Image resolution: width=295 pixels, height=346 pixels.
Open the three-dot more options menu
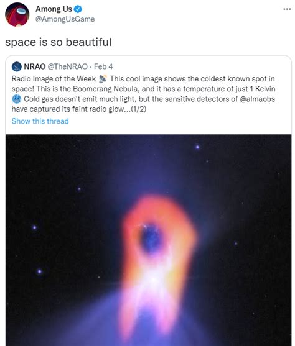tap(287, 9)
